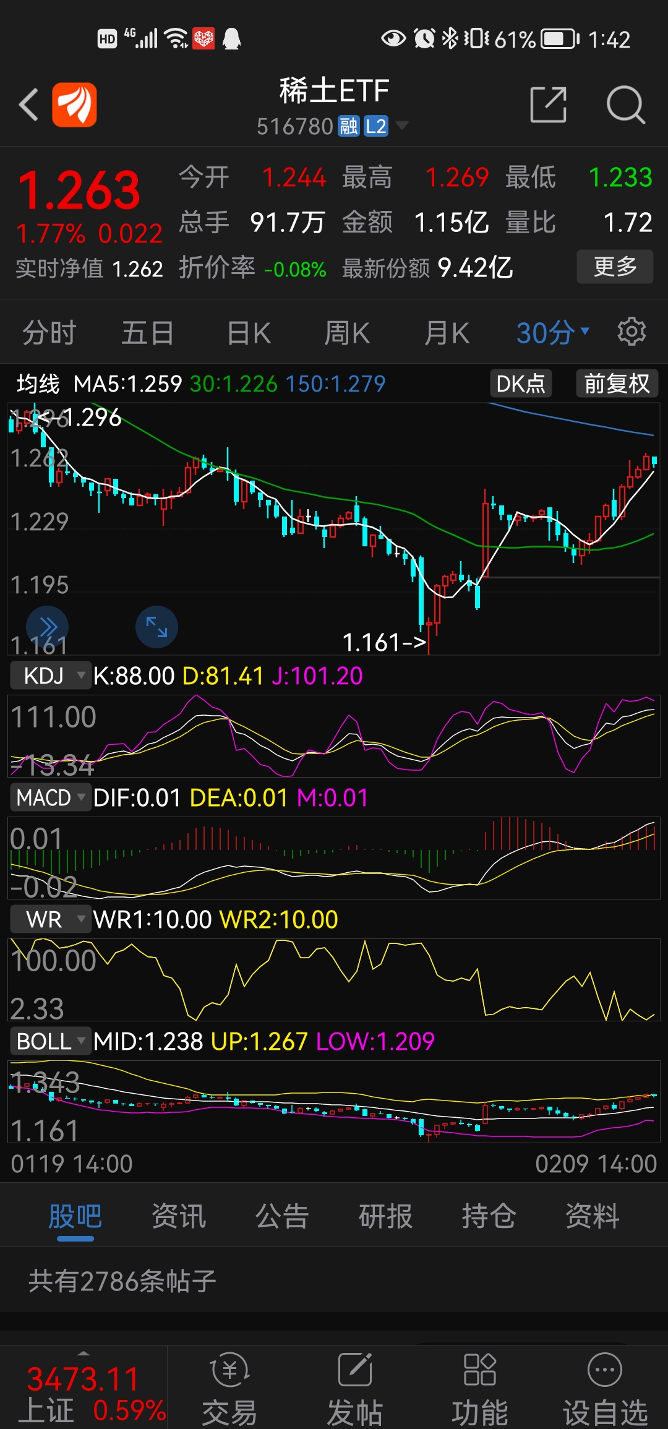The image size is (668, 1429).
Task: Open the orange Eastmoney app logo
Action: tap(74, 105)
